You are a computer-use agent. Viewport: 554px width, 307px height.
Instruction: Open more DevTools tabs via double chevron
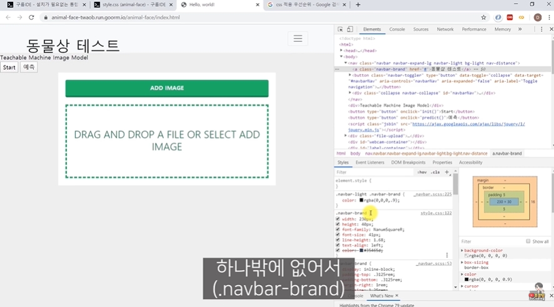click(520, 29)
